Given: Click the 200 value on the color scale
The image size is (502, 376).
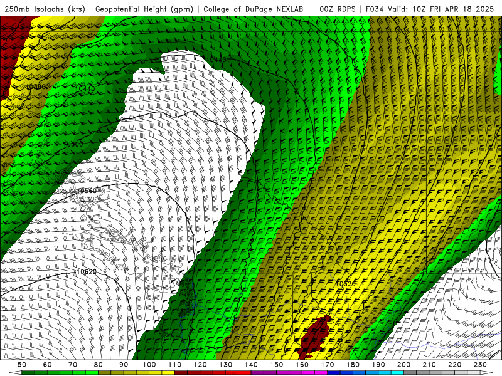Looking at the screenshot, I should (403, 365).
